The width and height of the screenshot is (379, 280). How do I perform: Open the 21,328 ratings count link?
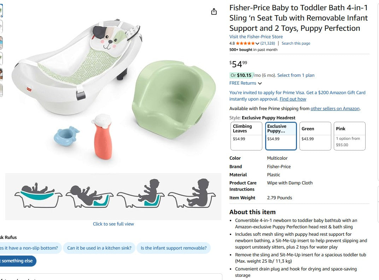tap(268, 44)
